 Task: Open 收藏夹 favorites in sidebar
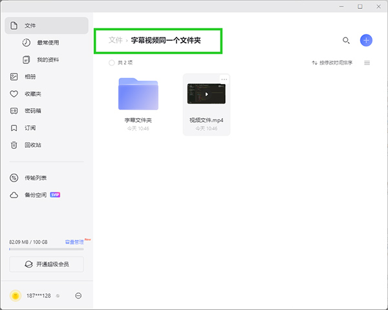pyautogui.click(x=32, y=94)
